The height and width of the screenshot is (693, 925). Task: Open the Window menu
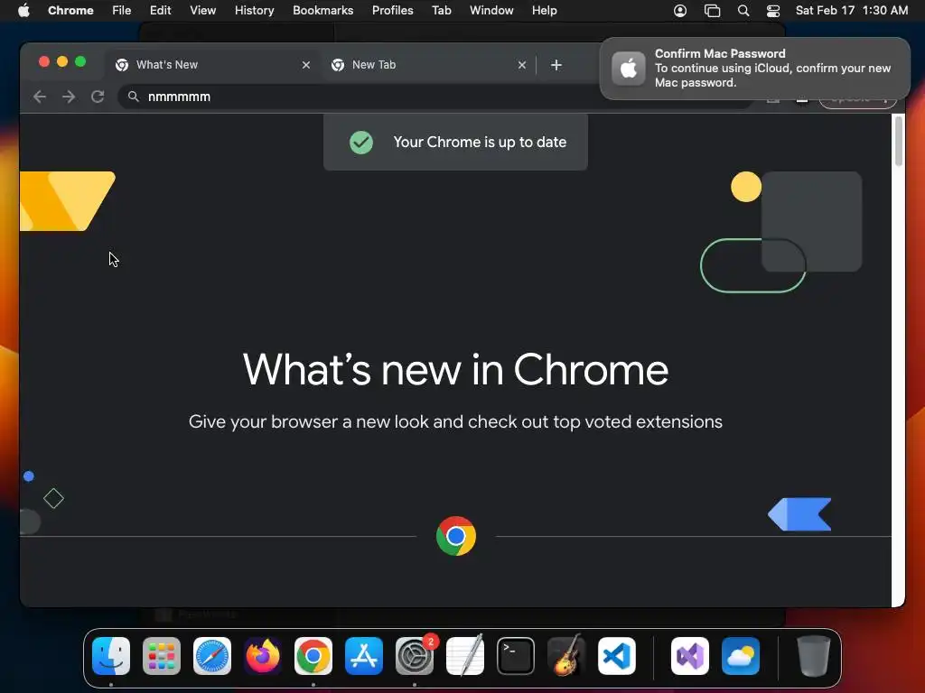point(491,10)
